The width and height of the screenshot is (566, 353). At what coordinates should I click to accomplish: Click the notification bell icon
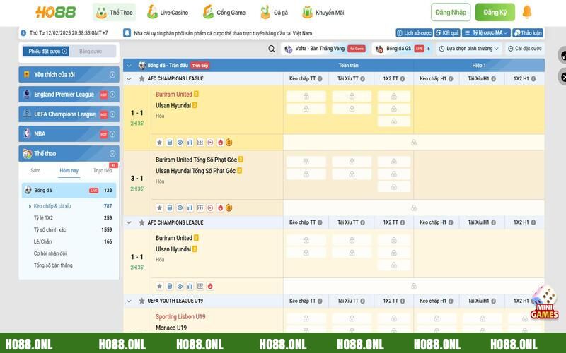pyautogui.click(x=527, y=12)
